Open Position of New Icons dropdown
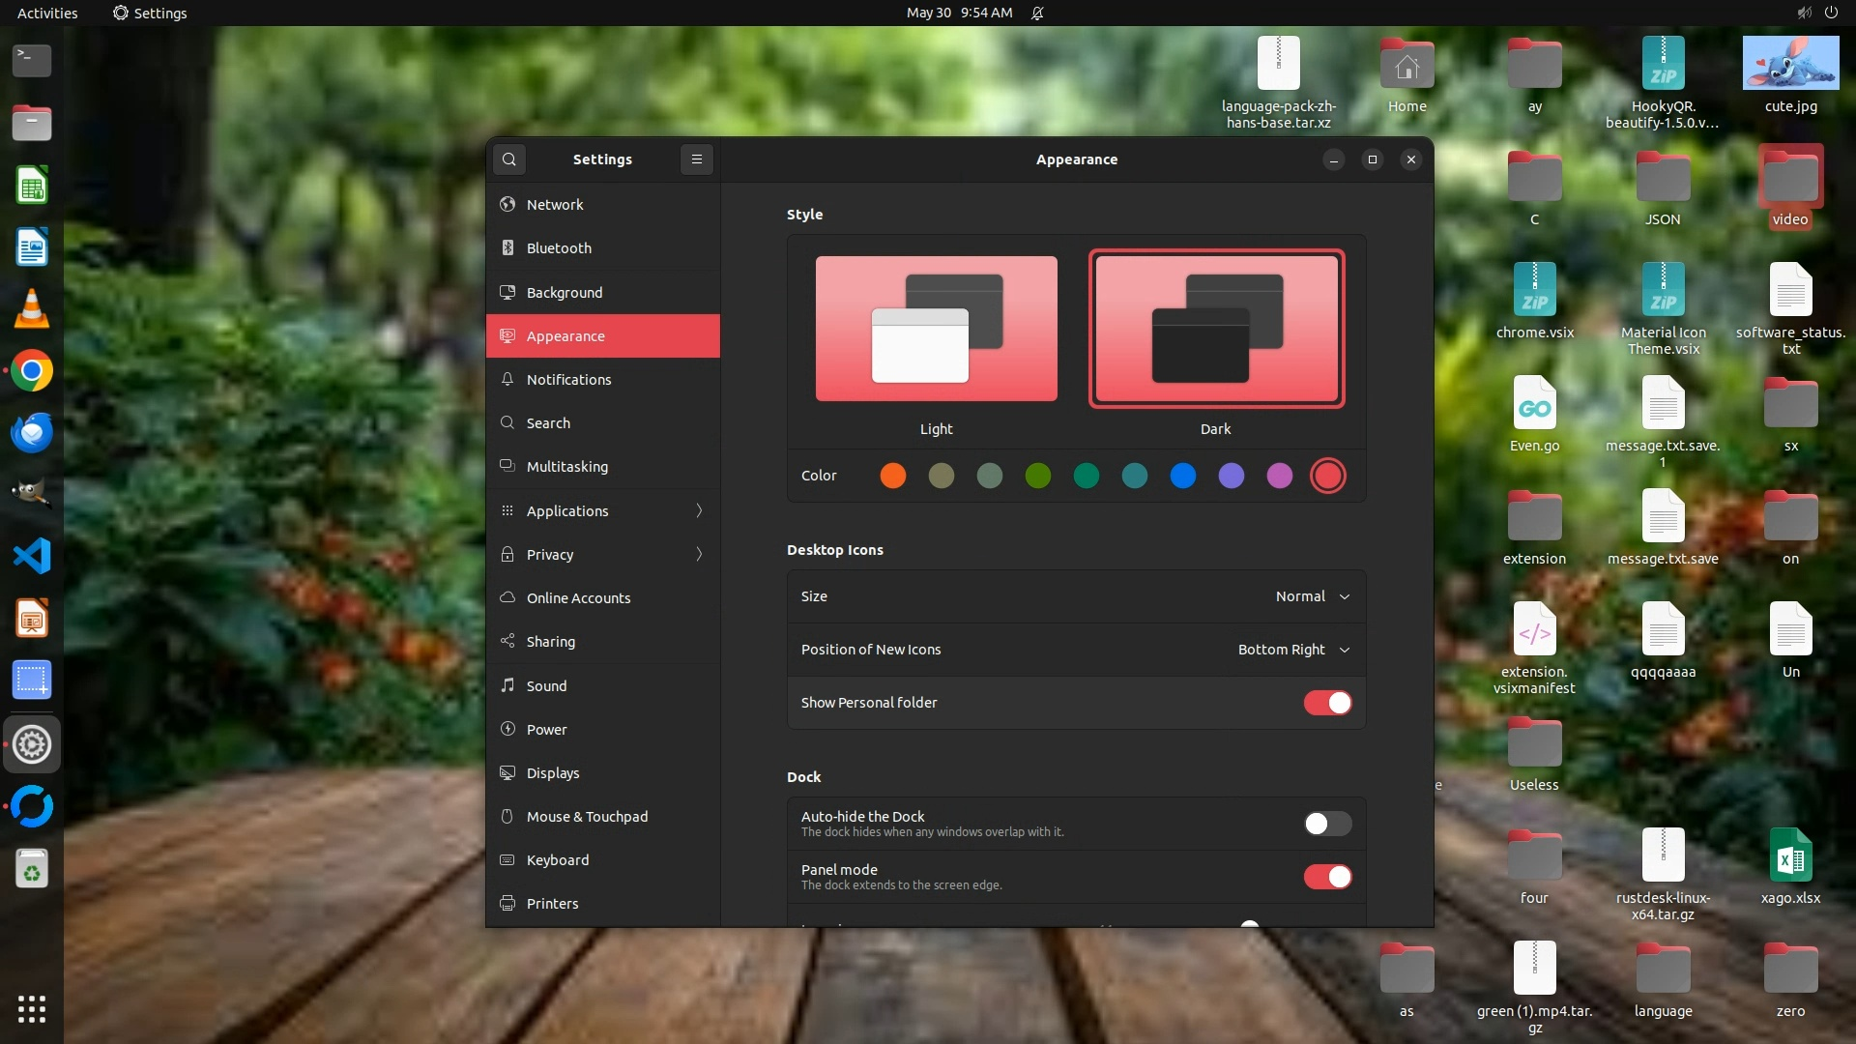 [x=1292, y=650]
